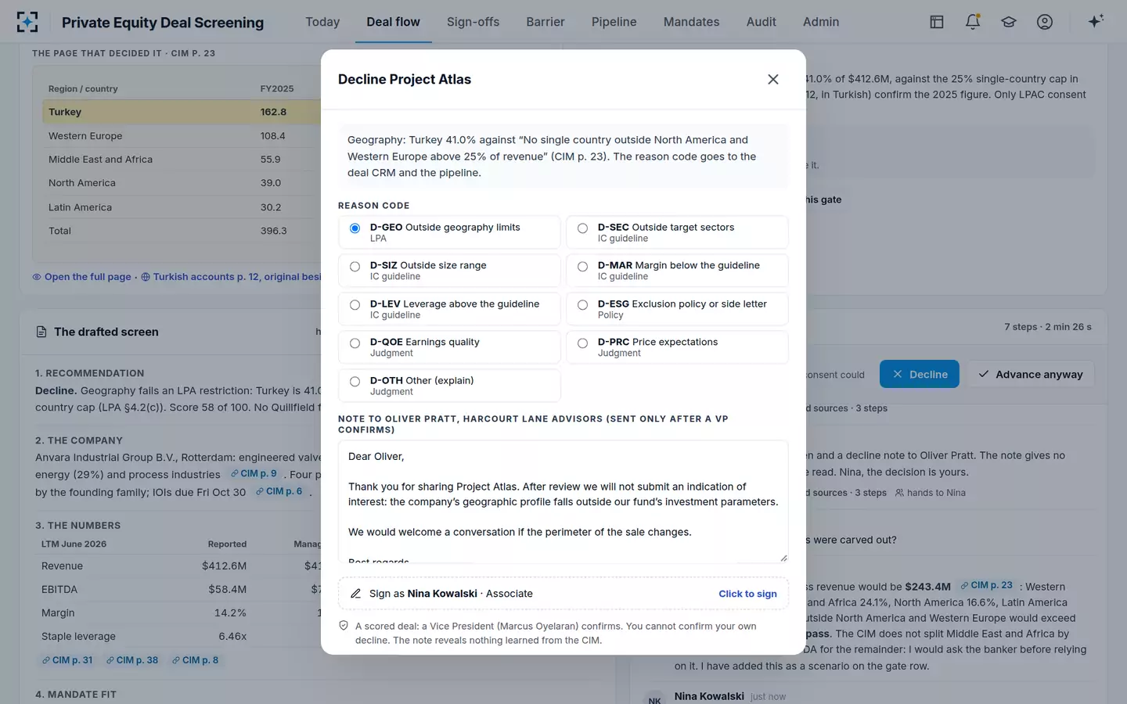Select D-QOE Earnings quality reason
The width and height of the screenshot is (1127, 704).
click(449, 347)
